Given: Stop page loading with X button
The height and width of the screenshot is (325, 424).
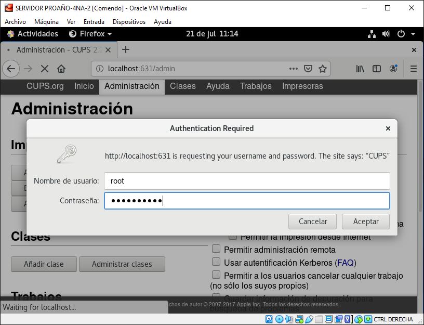Looking at the screenshot, I should point(45,69).
